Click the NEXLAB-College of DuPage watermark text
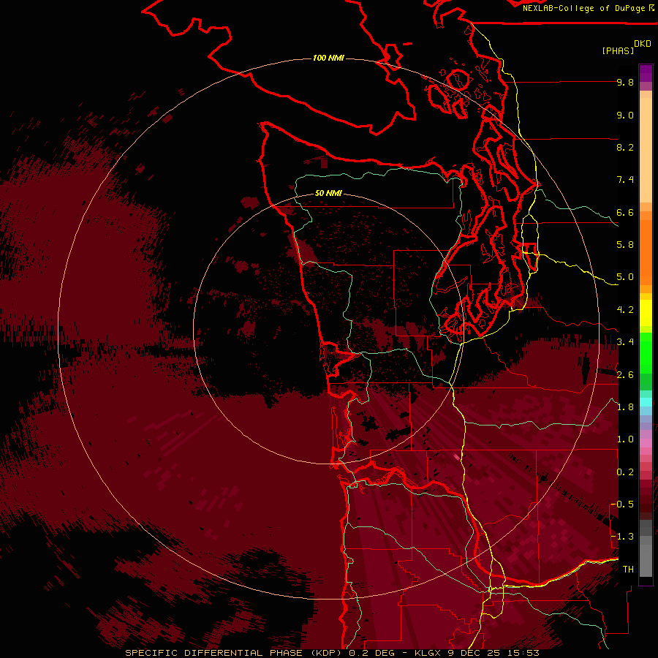The width and height of the screenshot is (658, 658). (584, 8)
